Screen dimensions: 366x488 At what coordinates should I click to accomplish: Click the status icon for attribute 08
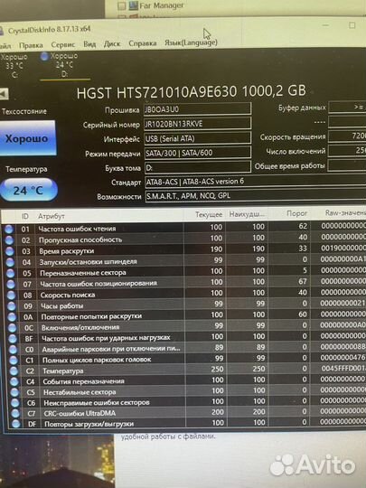[x=11, y=295]
